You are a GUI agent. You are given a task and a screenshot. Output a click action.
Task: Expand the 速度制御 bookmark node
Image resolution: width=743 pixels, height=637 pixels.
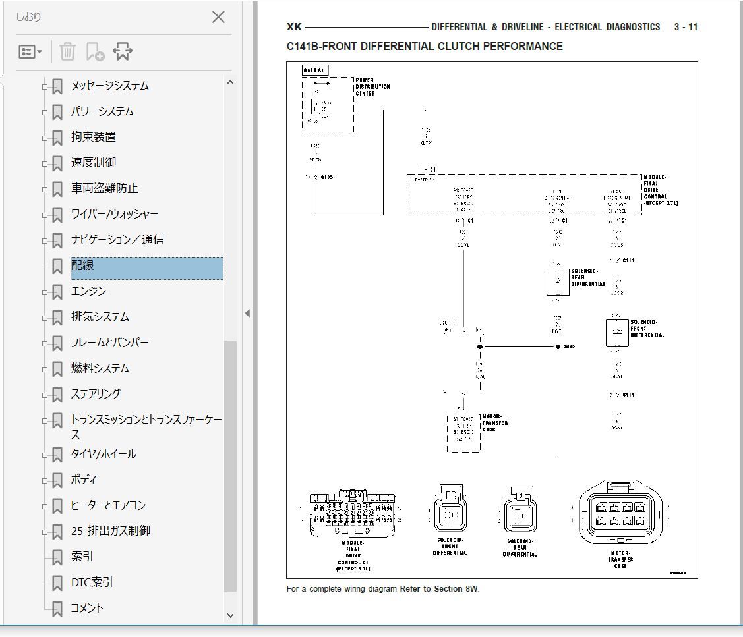[45, 163]
